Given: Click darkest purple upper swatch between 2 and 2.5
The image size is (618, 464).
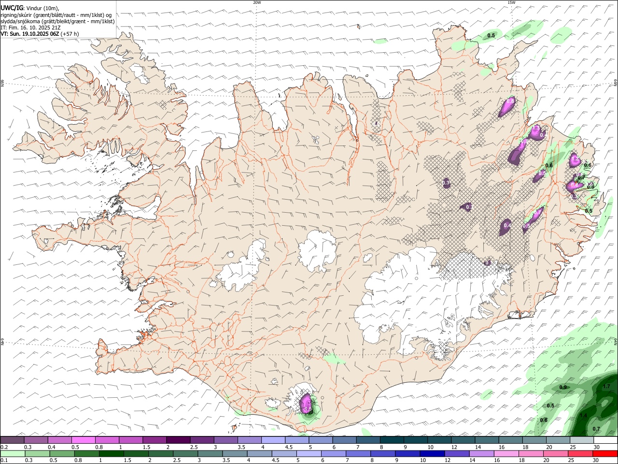Looking at the screenshot, I should (x=178, y=440).
